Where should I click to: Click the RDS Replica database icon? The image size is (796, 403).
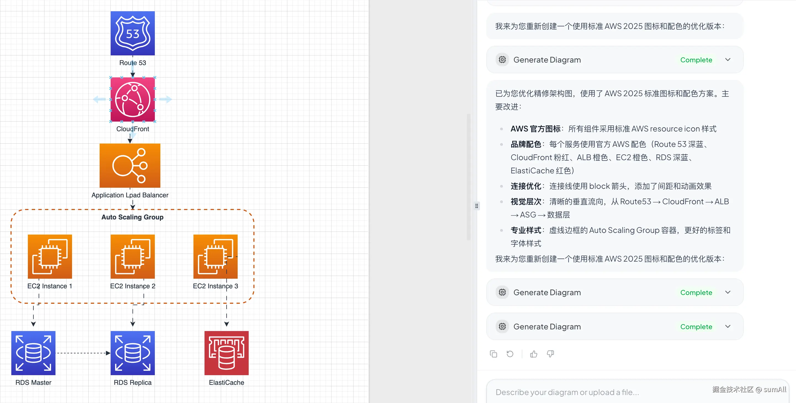point(132,353)
